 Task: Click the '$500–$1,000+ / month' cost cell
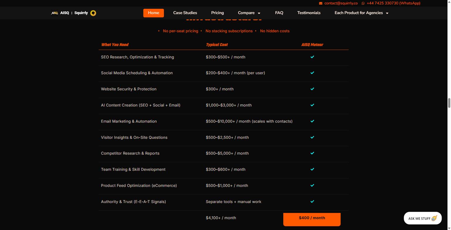(227, 185)
